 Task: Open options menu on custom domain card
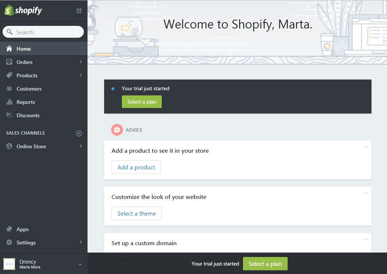pyautogui.click(x=366, y=239)
